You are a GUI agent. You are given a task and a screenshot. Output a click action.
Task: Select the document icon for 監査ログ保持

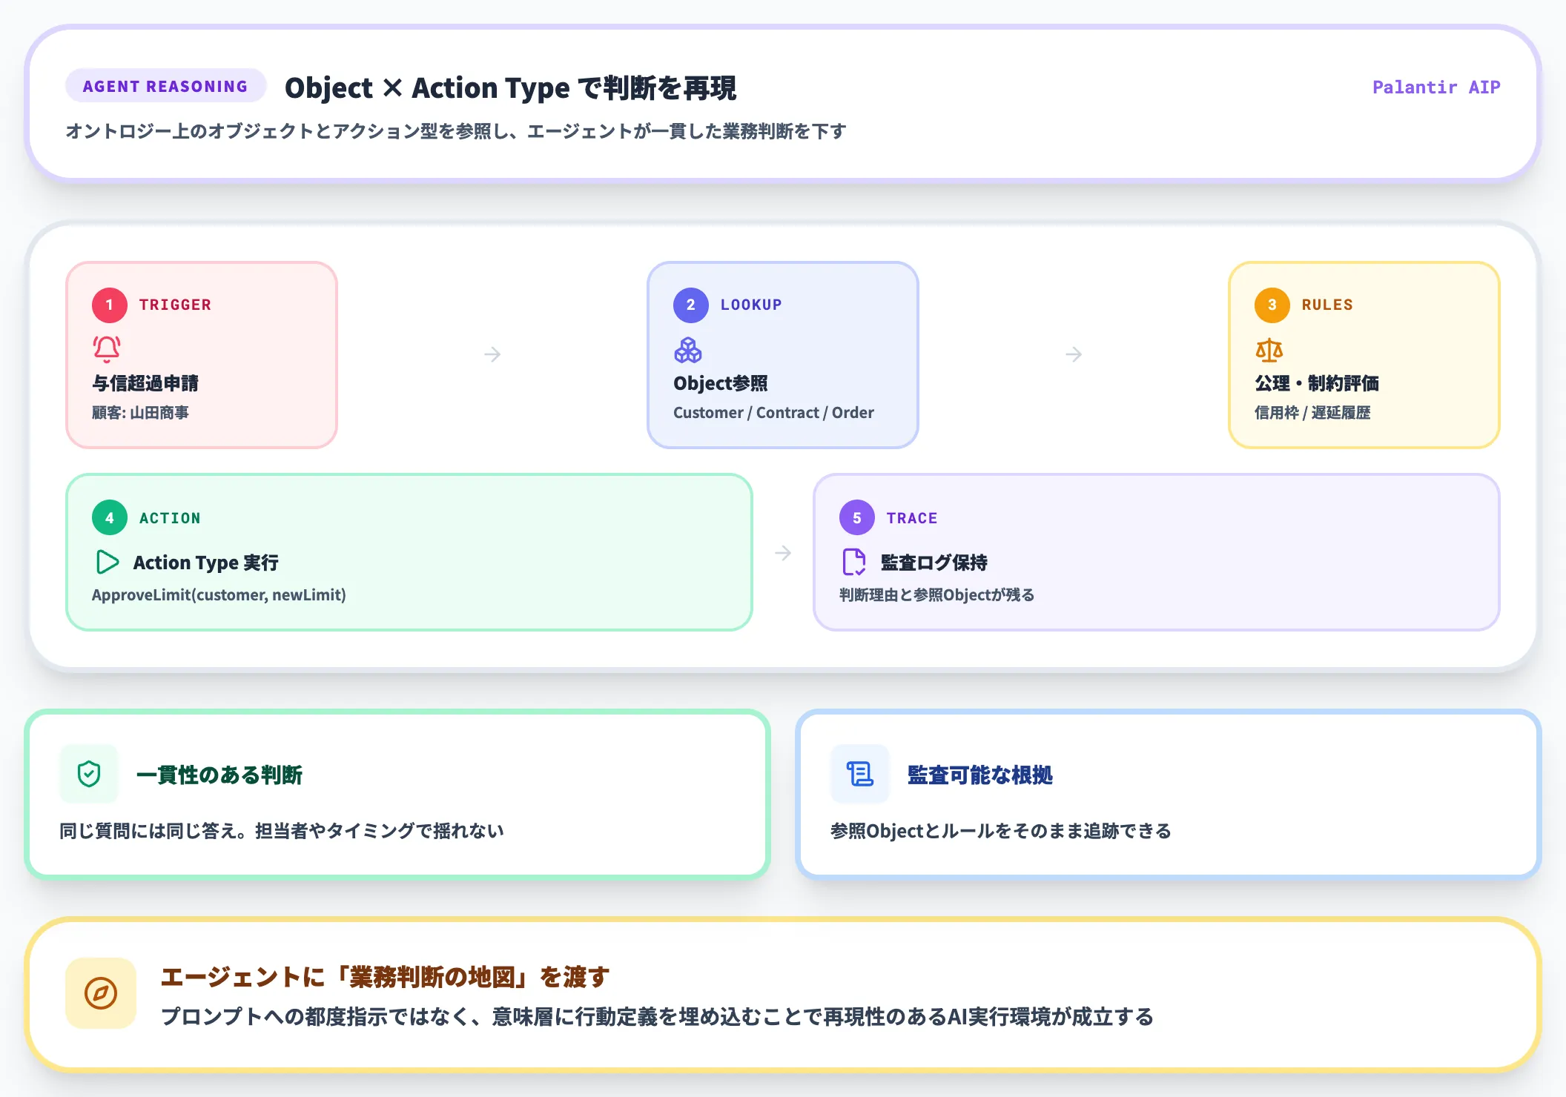pos(854,562)
